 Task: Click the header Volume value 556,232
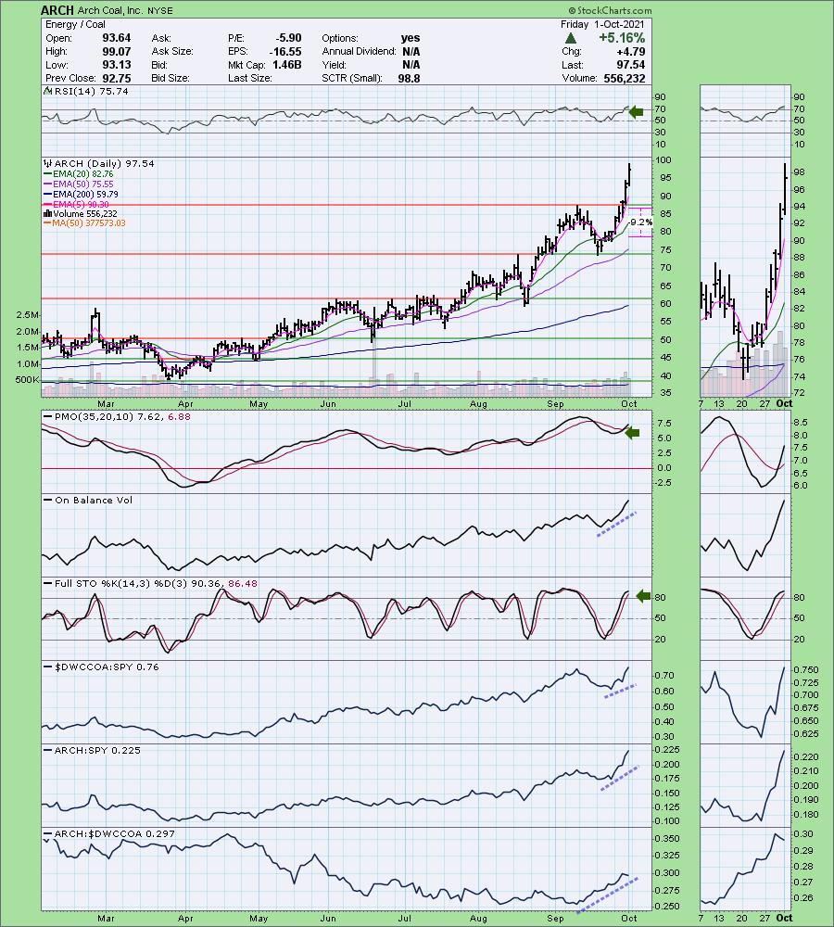pyautogui.click(x=625, y=78)
